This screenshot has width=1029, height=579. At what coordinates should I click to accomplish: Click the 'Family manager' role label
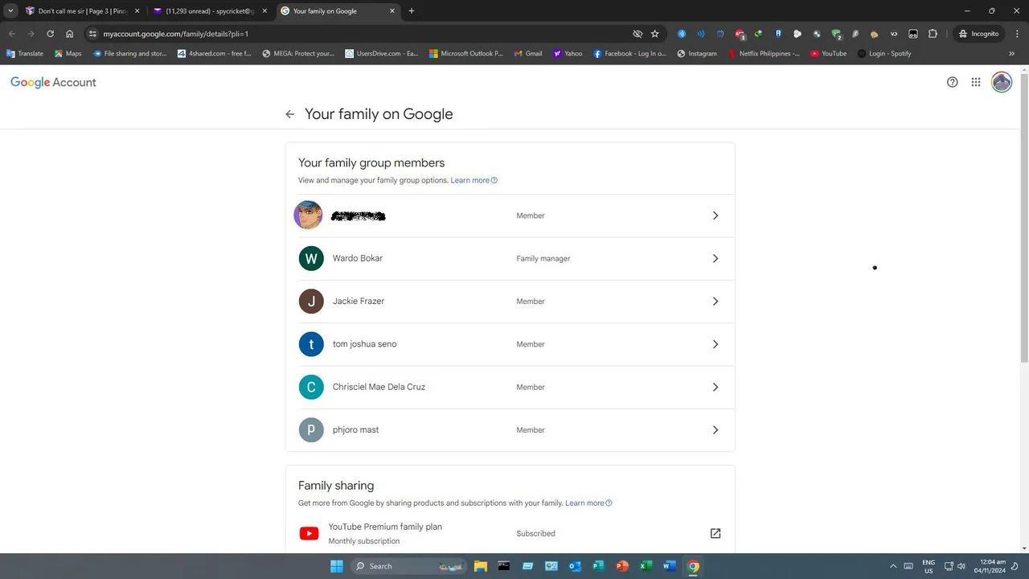[x=543, y=259]
